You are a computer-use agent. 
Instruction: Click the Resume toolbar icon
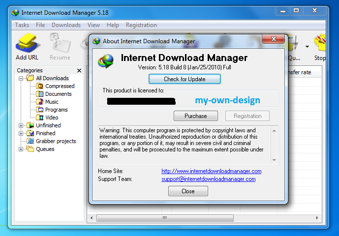[x=60, y=43]
